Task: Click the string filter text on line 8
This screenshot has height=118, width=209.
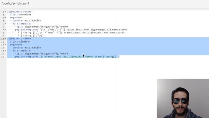Action: 27,33
